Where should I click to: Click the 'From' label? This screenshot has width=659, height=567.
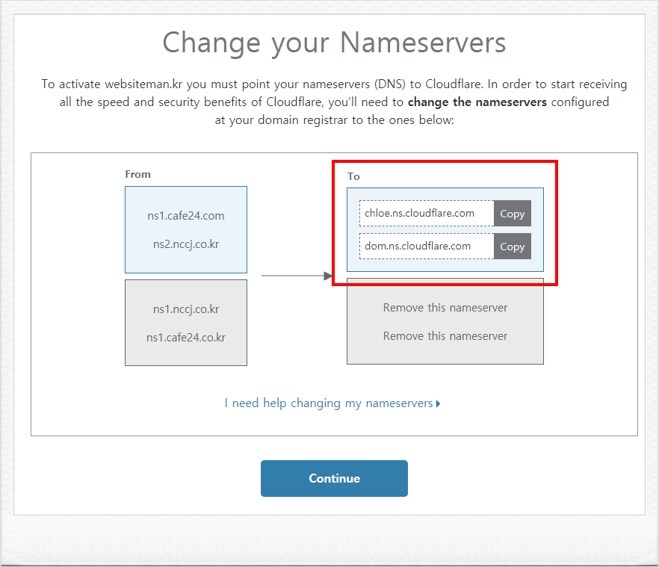(137, 174)
